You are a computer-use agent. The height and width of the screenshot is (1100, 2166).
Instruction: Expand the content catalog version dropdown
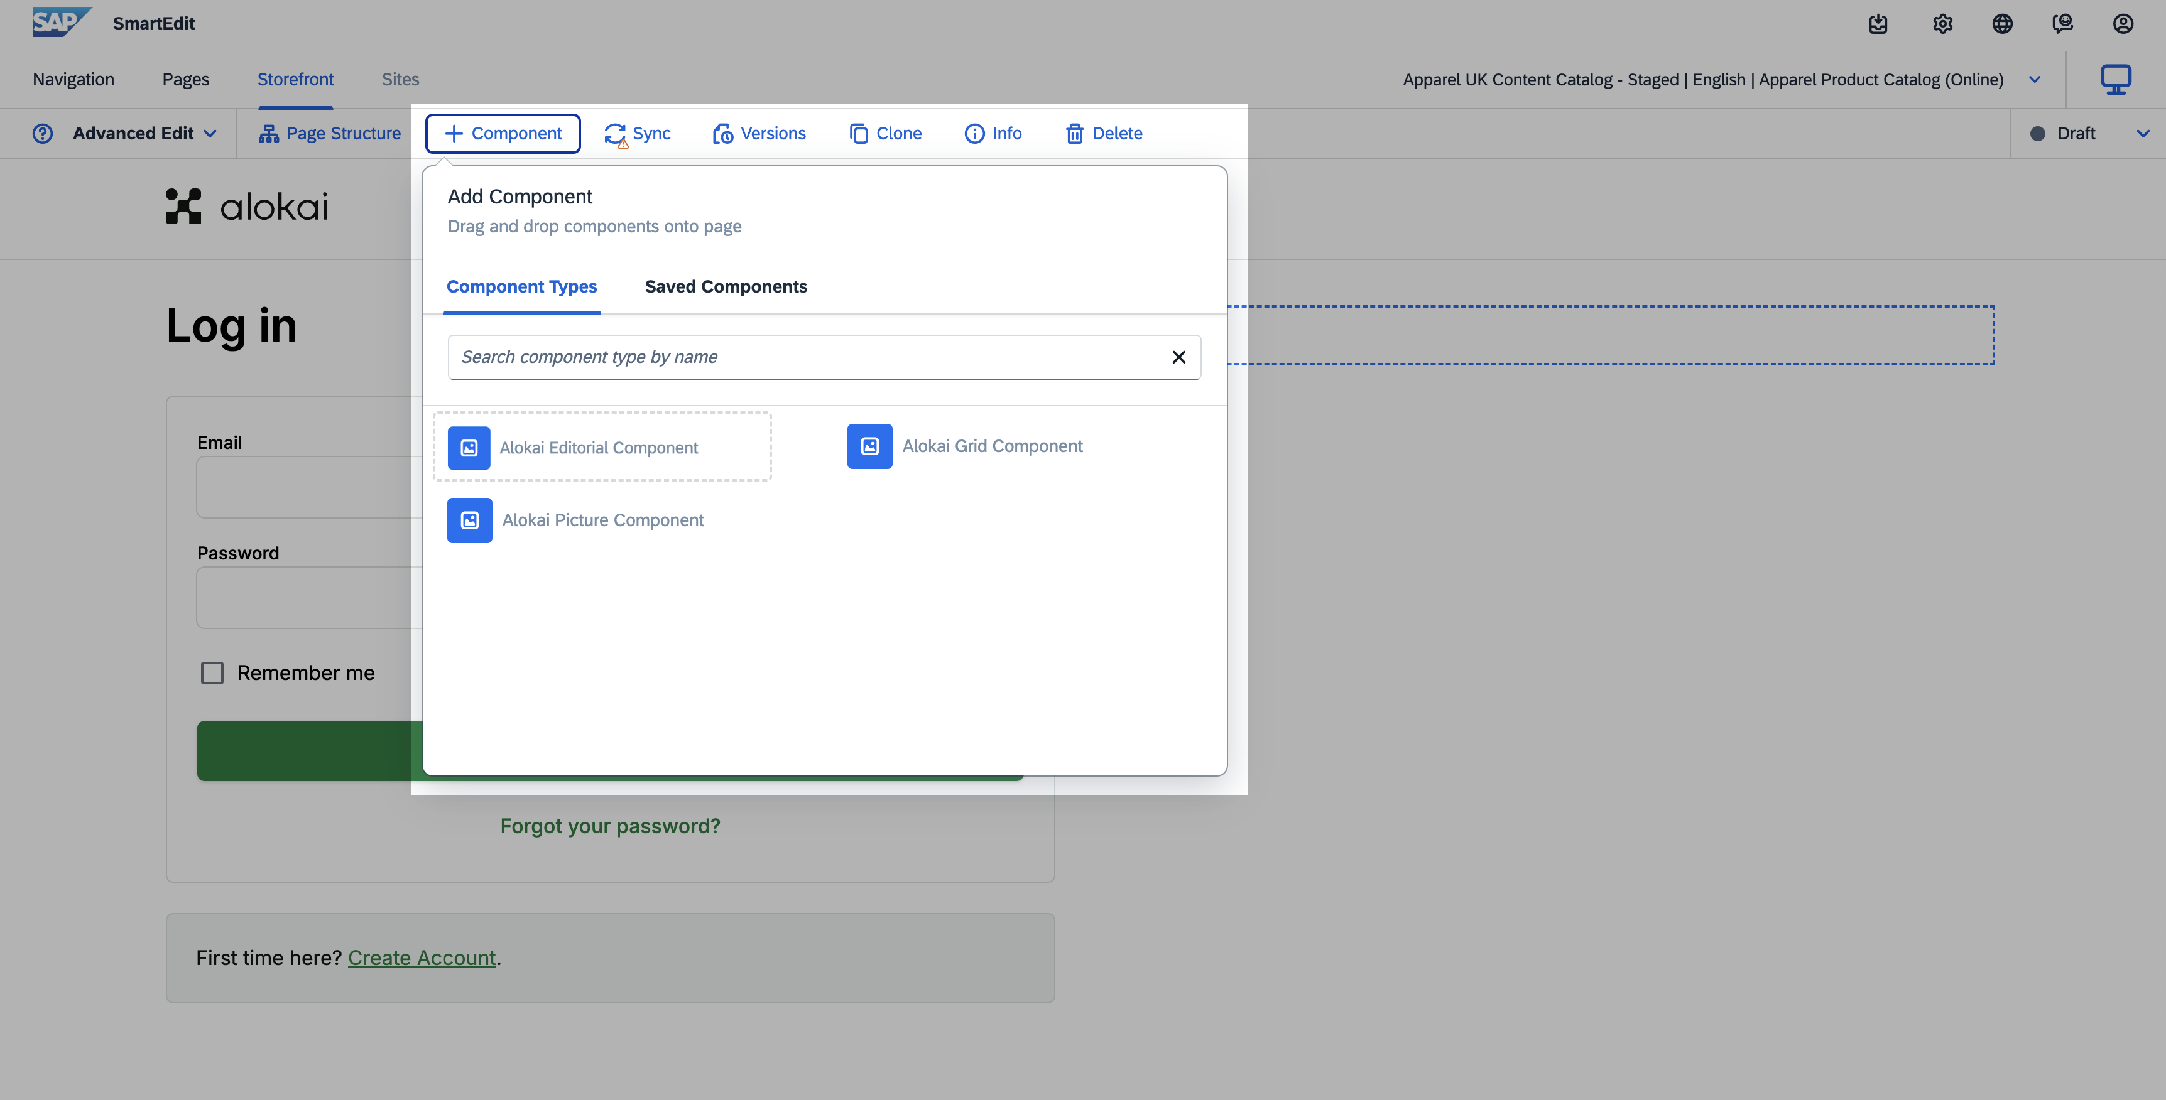[x=2035, y=80]
